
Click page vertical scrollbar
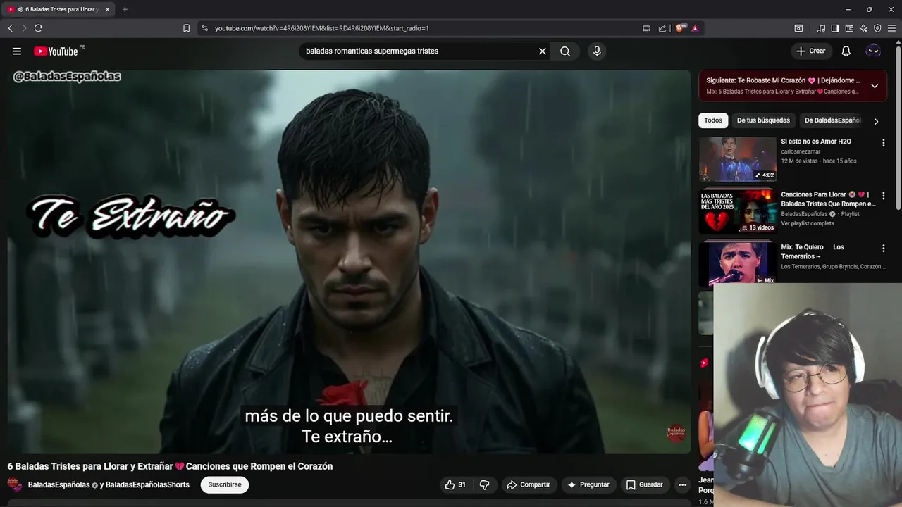[898, 127]
